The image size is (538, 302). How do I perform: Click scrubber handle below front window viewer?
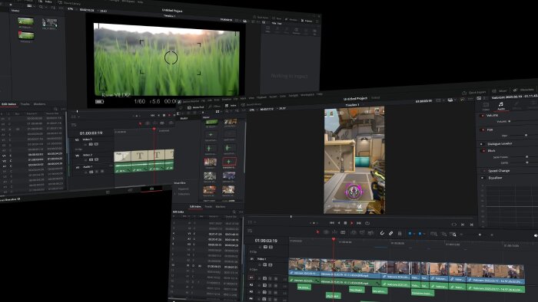[291, 216]
